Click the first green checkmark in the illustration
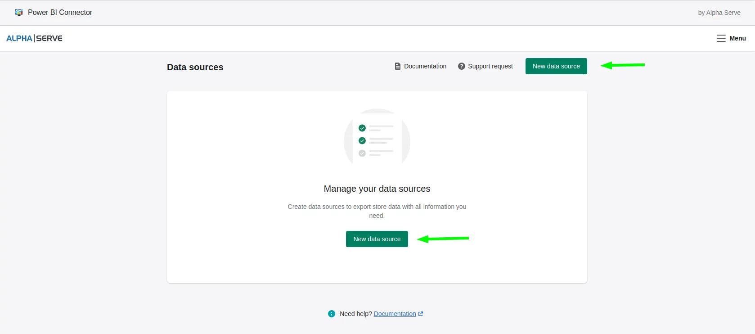755x334 pixels. 362,128
